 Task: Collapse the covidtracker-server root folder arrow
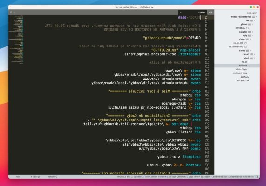(x=257, y=17)
